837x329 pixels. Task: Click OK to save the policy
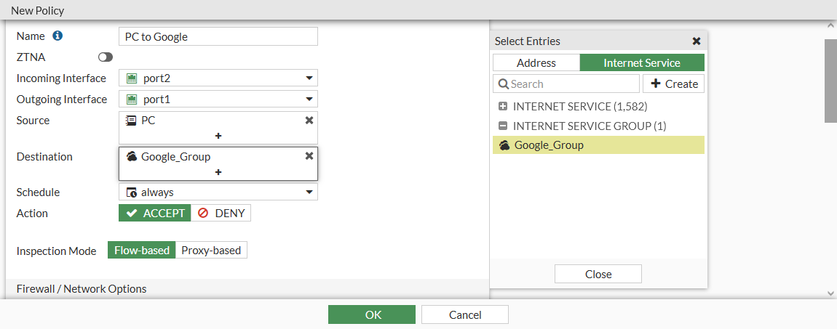(x=372, y=314)
